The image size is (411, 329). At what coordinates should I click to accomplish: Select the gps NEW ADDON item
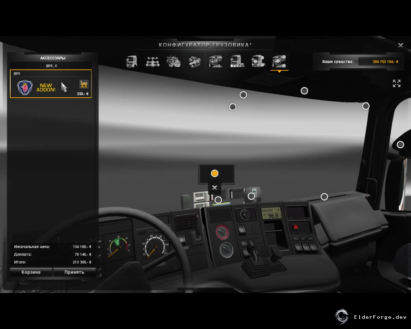(51, 84)
